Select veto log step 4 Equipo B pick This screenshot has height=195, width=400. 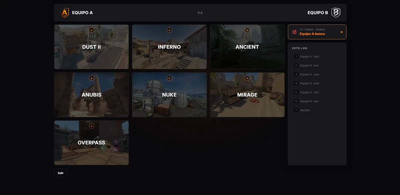pos(317,84)
